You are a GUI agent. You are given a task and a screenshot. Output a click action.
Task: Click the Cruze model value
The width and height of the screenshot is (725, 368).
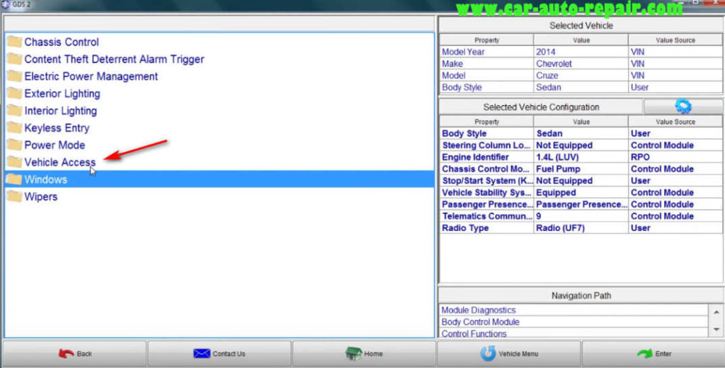tap(581, 75)
